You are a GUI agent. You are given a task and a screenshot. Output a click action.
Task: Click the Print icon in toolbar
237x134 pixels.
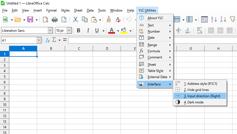[55, 19]
